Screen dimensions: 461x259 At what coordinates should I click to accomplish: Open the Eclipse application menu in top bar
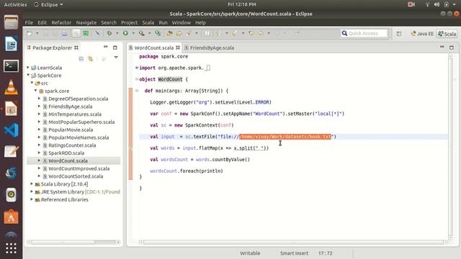[48, 4]
